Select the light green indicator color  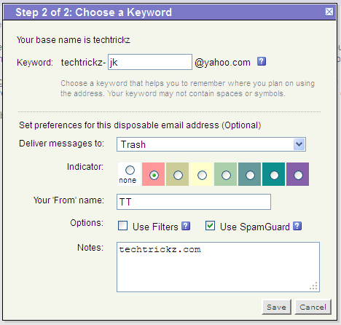coord(226,175)
